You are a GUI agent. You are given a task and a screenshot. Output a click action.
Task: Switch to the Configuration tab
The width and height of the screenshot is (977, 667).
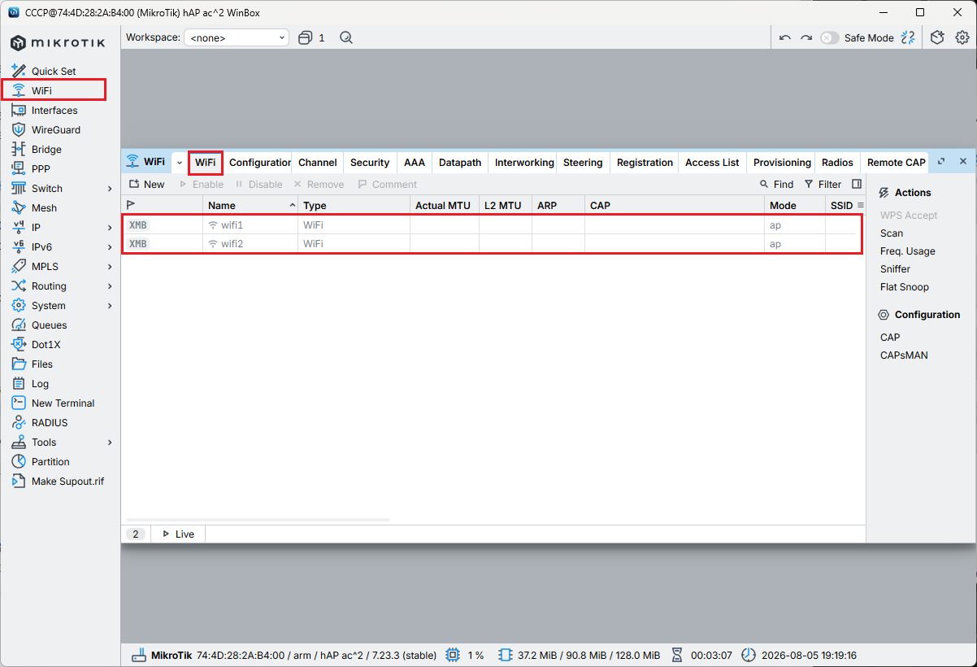pos(259,163)
